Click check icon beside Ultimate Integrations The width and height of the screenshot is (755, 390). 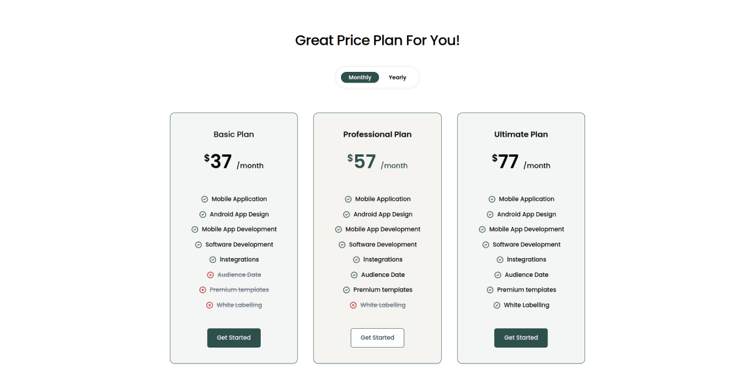[500, 260]
